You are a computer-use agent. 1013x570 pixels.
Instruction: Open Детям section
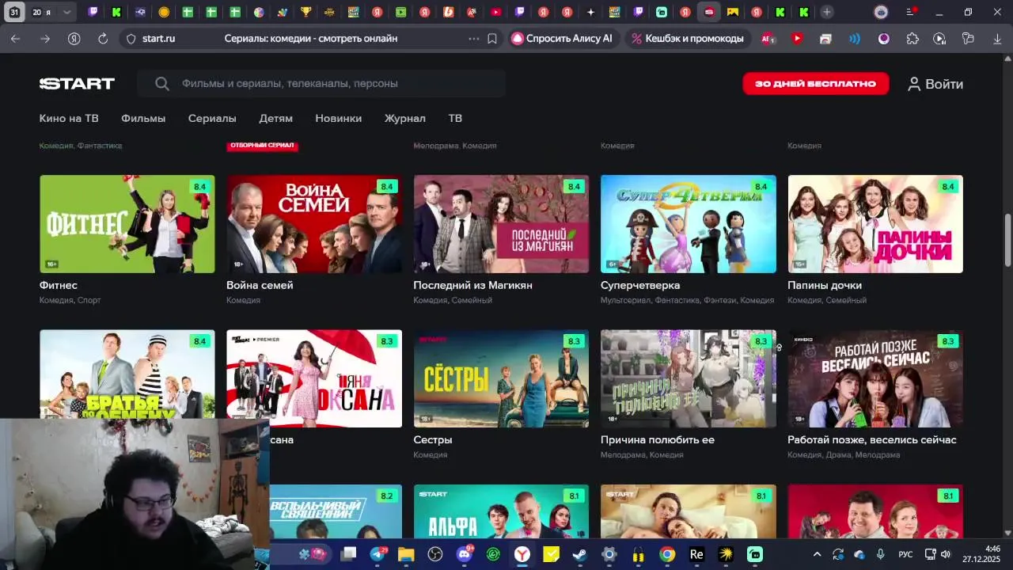click(x=276, y=118)
